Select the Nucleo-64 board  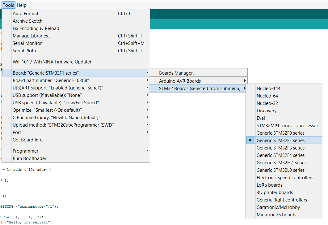point(267,96)
